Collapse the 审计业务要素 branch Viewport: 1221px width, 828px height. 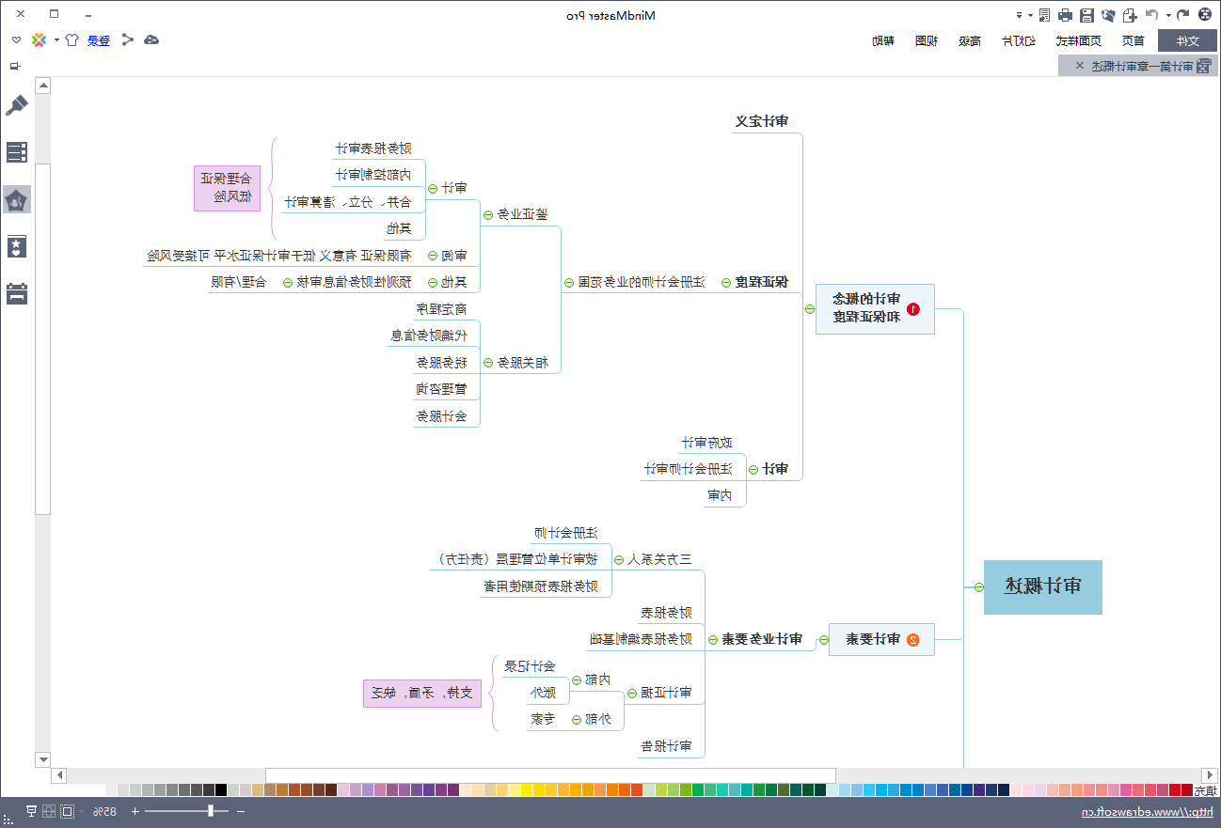click(x=713, y=639)
